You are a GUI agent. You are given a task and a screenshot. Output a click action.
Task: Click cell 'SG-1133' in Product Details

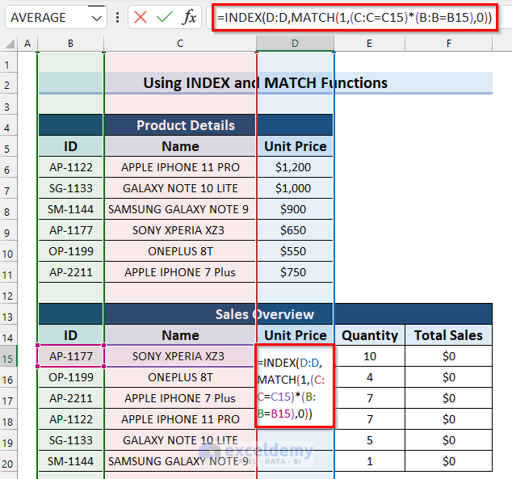[70, 188]
